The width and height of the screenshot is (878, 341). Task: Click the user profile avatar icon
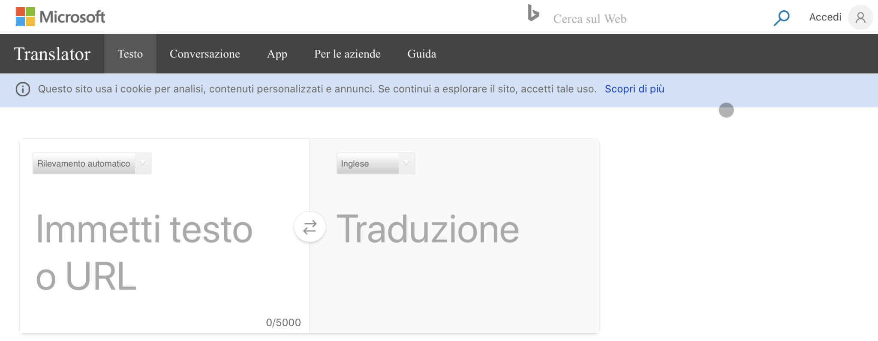pos(860,18)
